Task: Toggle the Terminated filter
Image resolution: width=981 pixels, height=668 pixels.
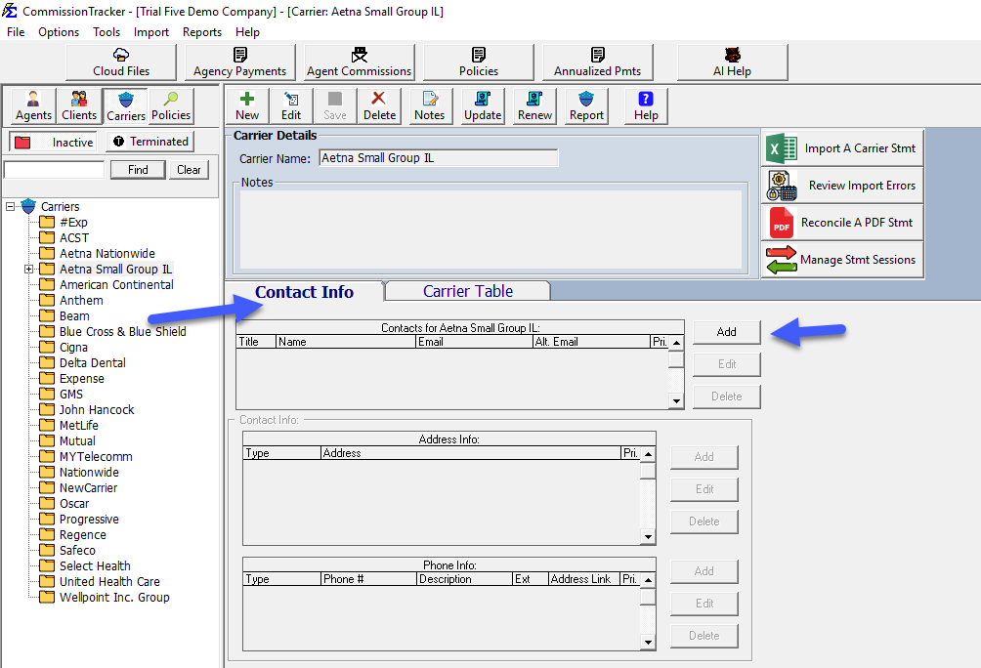Action: (x=149, y=142)
